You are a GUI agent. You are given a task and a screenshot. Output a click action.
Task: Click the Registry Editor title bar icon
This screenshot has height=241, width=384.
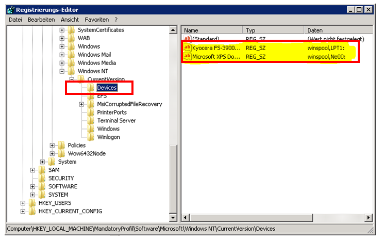click(9, 9)
